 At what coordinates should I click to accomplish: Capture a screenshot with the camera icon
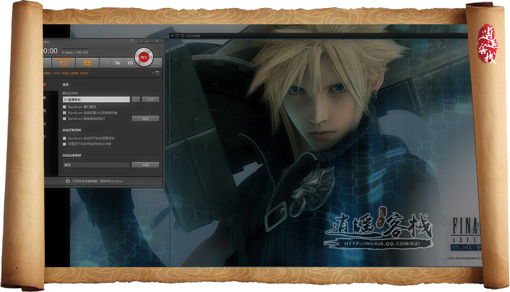(x=130, y=63)
